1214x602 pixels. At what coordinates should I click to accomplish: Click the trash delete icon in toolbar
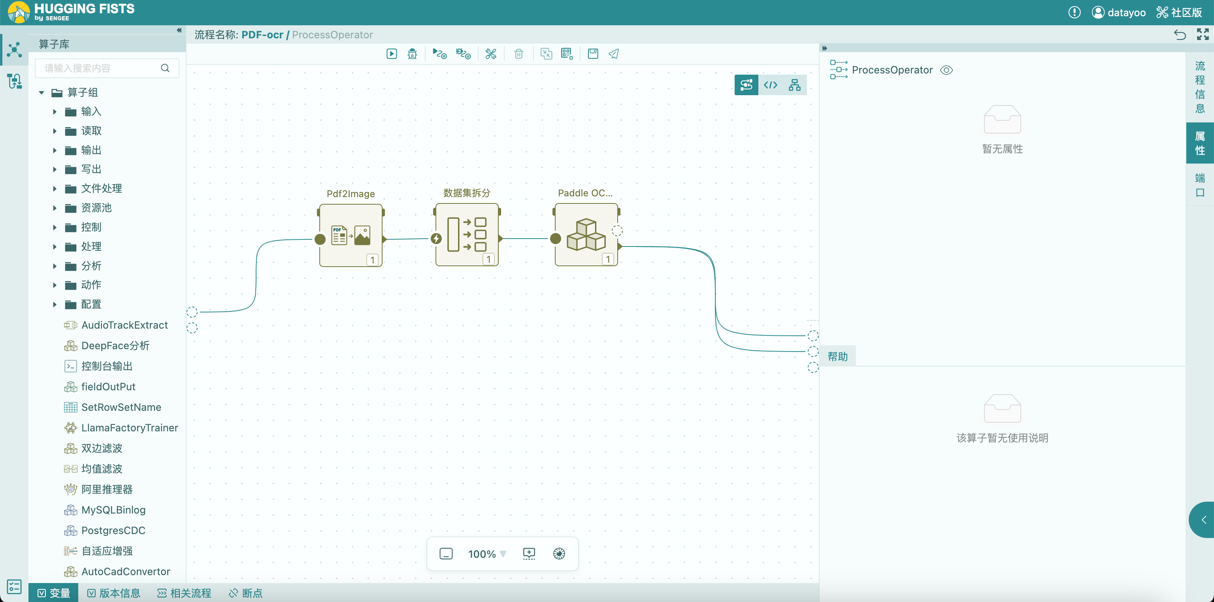[x=518, y=54]
